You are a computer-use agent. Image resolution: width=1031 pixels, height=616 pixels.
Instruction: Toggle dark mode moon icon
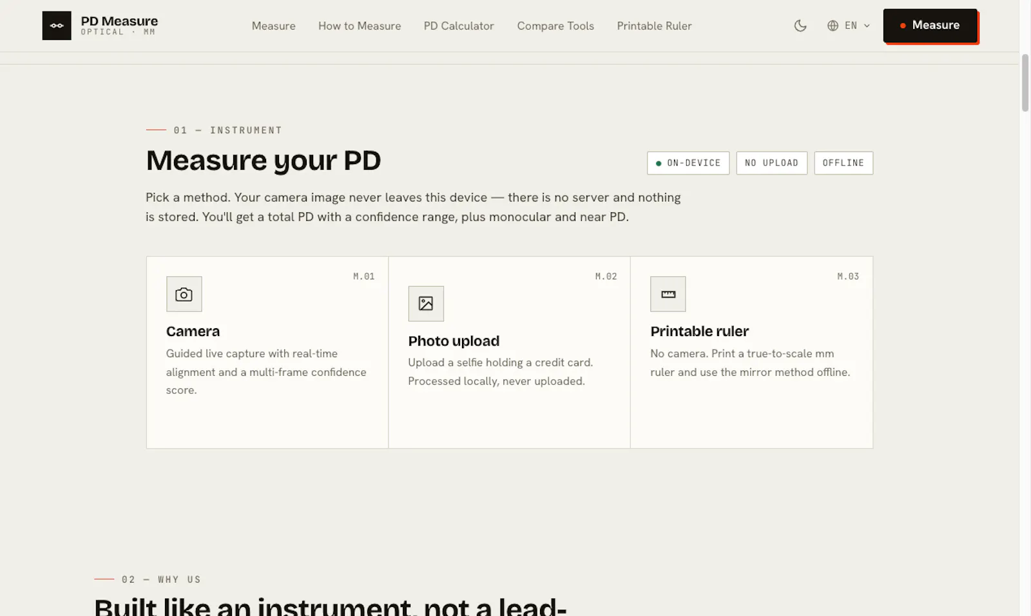800,26
